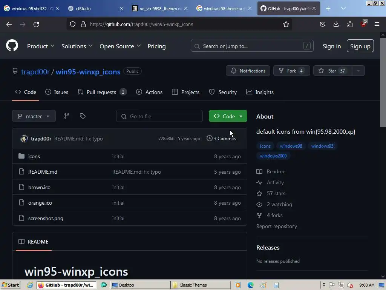The height and width of the screenshot is (290, 386).
Task: Expand the green Code dropdown
Action: [x=228, y=116]
